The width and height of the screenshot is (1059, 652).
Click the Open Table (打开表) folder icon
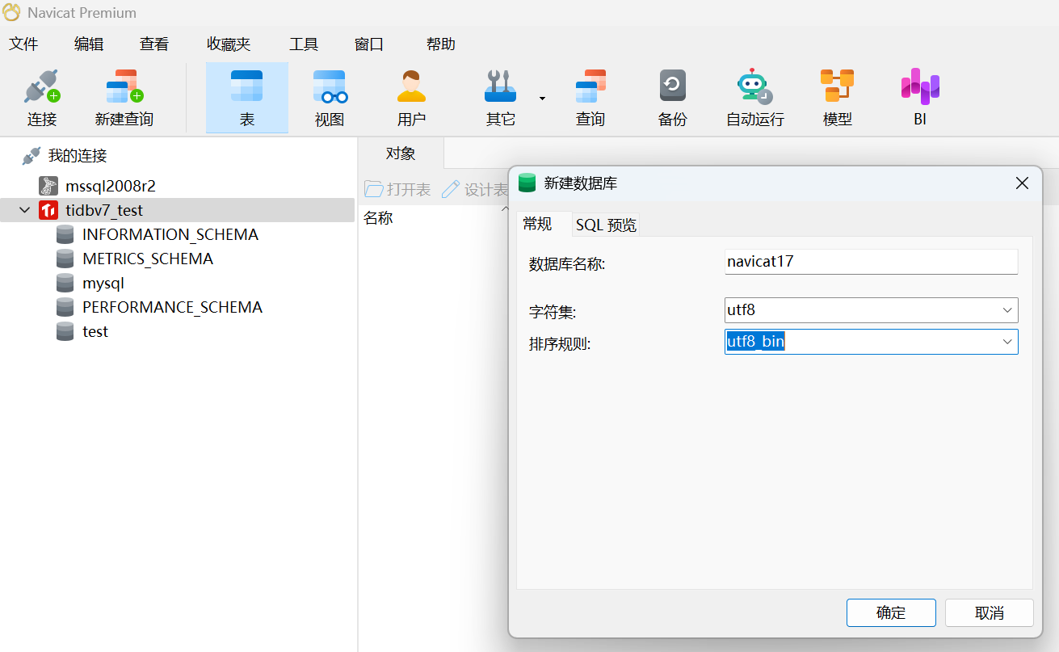(373, 189)
